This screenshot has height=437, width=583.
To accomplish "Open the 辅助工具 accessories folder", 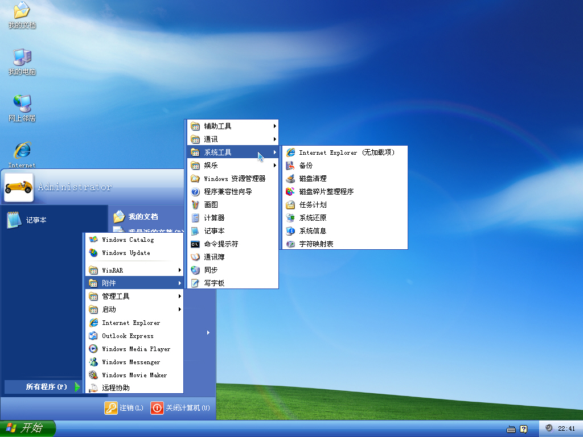I will click(233, 126).
